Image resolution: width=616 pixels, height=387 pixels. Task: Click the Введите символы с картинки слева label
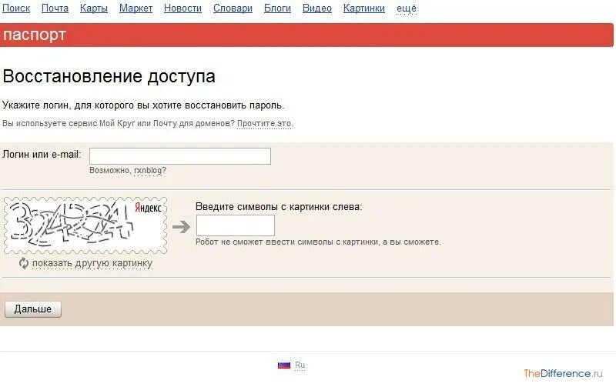[x=279, y=206]
